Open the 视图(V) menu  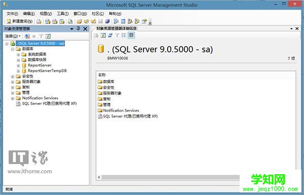point(46,14)
